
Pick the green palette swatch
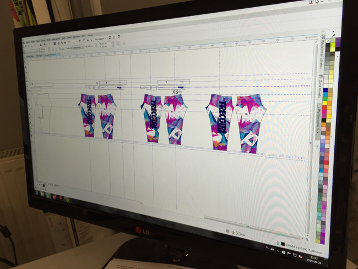click(325, 99)
